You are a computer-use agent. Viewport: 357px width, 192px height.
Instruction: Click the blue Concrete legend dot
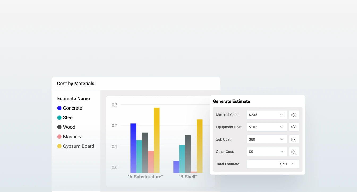tap(59, 108)
